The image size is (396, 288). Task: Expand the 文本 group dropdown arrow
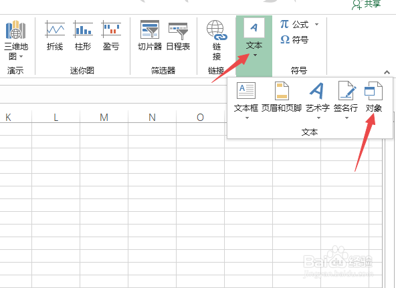[x=255, y=55]
